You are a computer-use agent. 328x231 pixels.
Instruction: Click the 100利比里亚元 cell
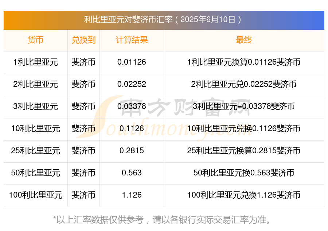pos(35,195)
